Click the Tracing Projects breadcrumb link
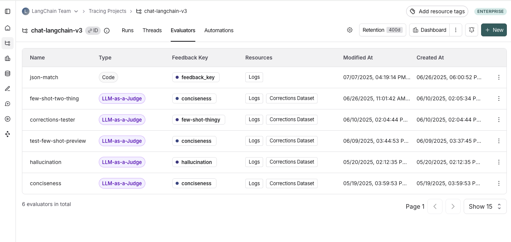The width and height of the screenshot is (511, 242). click(x=107, y=11)
